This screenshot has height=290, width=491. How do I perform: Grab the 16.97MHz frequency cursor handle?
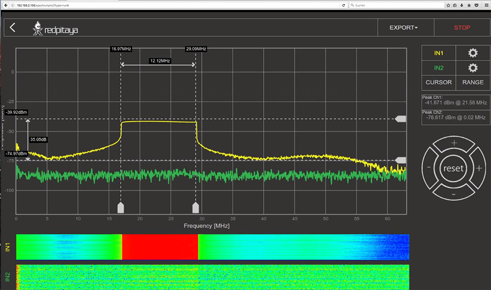coord(120,207)
